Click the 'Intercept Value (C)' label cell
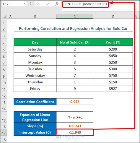Viewport: 140px width, 143px height. (x=35, y=132)
